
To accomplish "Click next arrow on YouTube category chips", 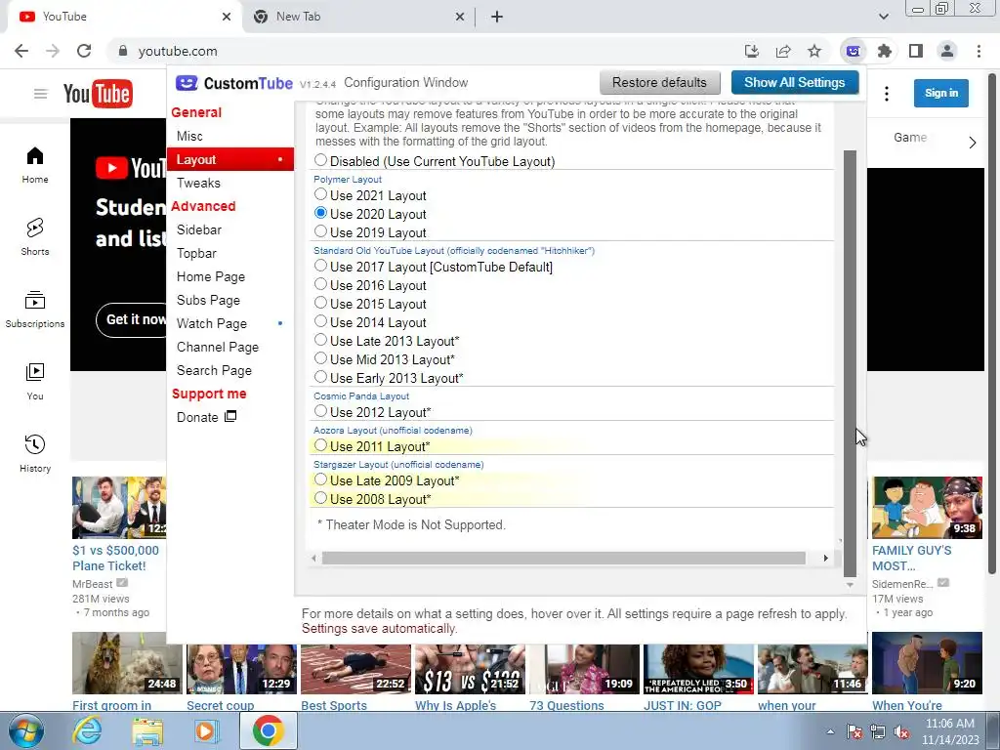I will [973, 143].
